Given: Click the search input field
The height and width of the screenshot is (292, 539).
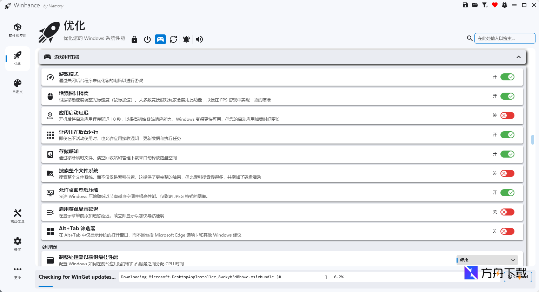Looking at the screenshot, I should click(x=504, y=38).
